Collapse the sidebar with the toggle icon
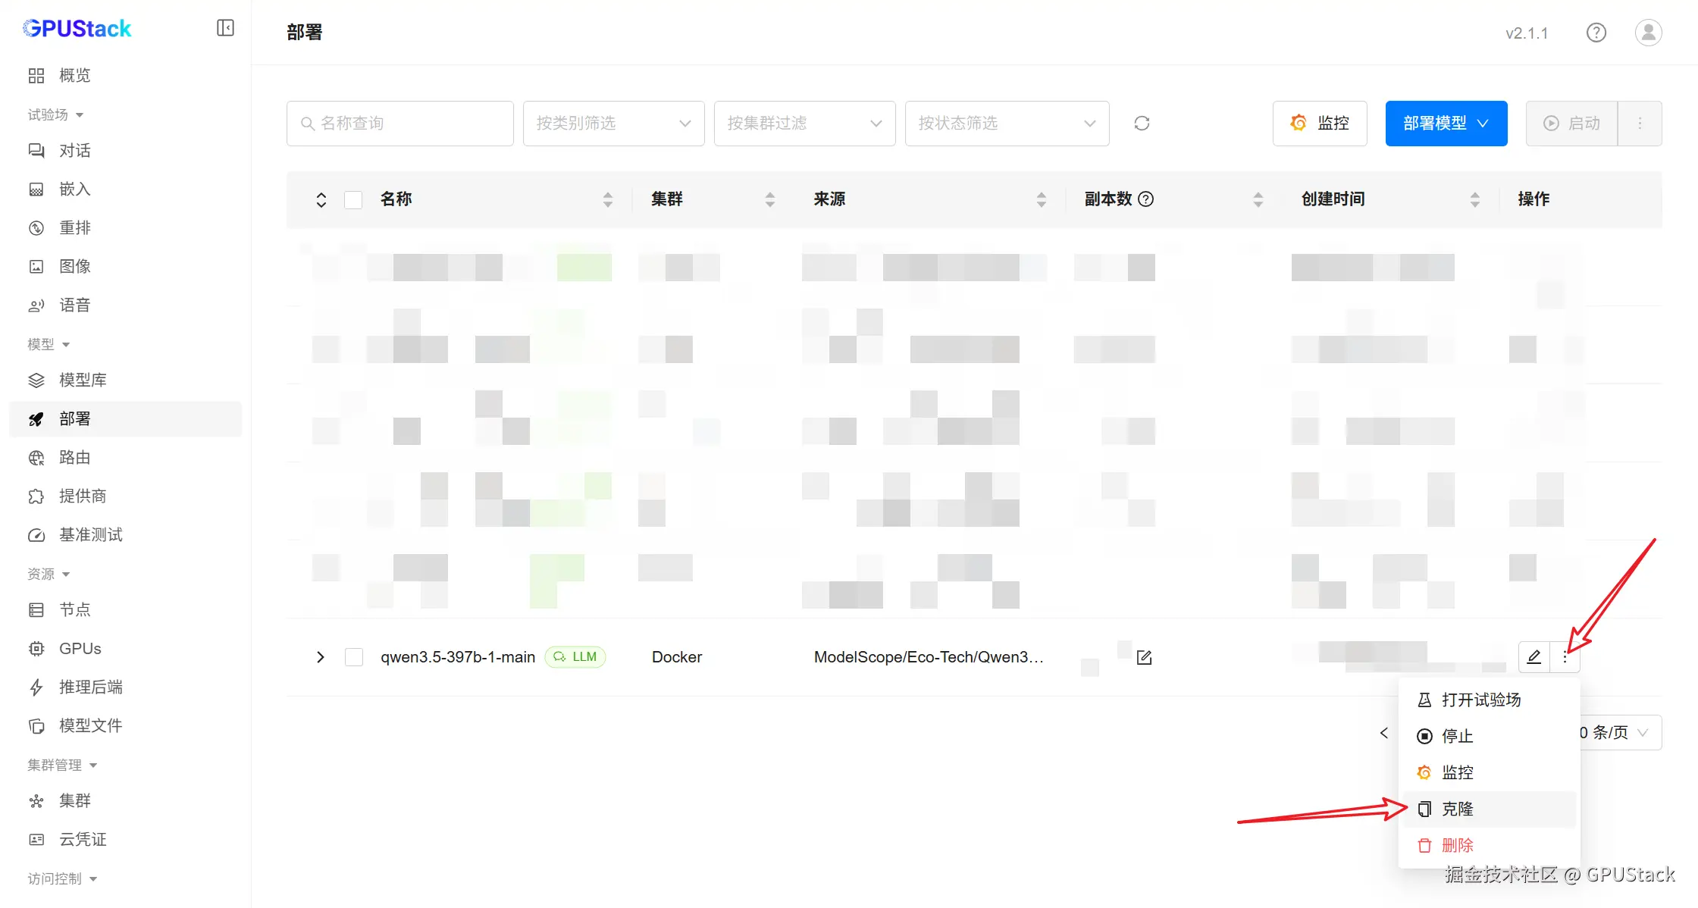Screen dimensions: 1698x908 click(225, 28)
